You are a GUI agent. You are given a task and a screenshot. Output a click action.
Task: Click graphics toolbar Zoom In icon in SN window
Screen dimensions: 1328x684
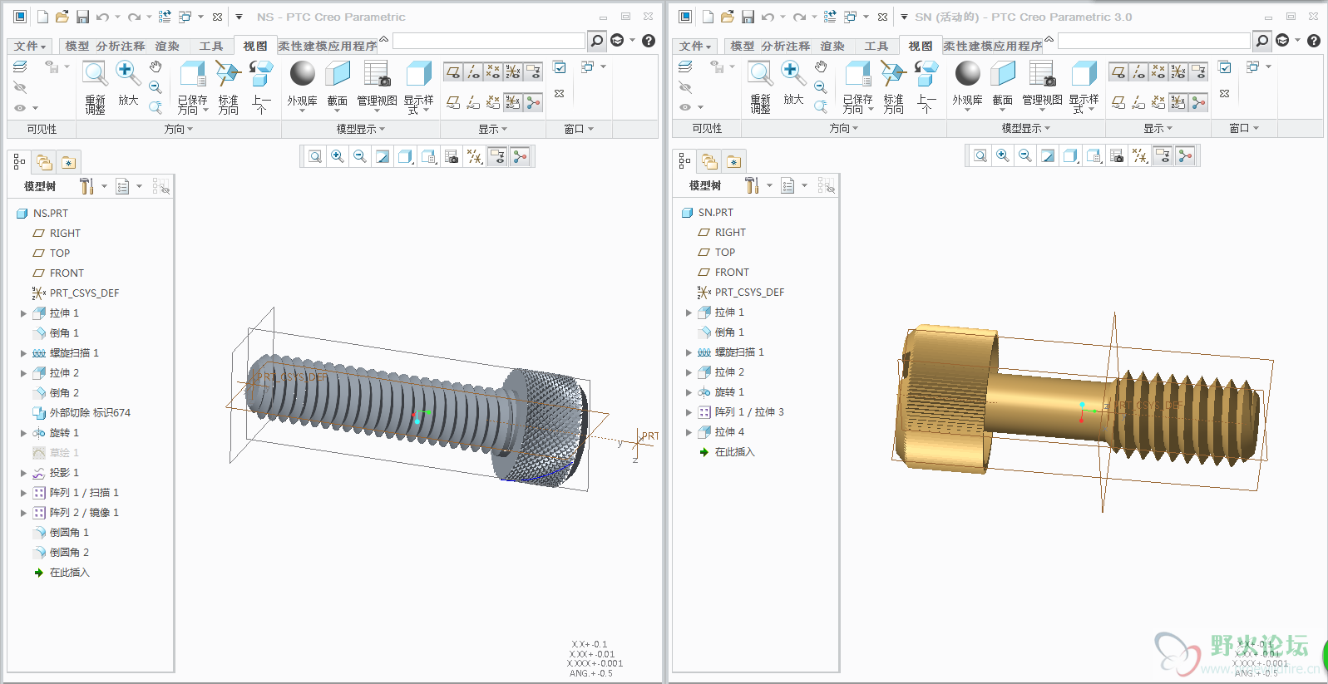pyautogui.click(x=1003, y=155)
